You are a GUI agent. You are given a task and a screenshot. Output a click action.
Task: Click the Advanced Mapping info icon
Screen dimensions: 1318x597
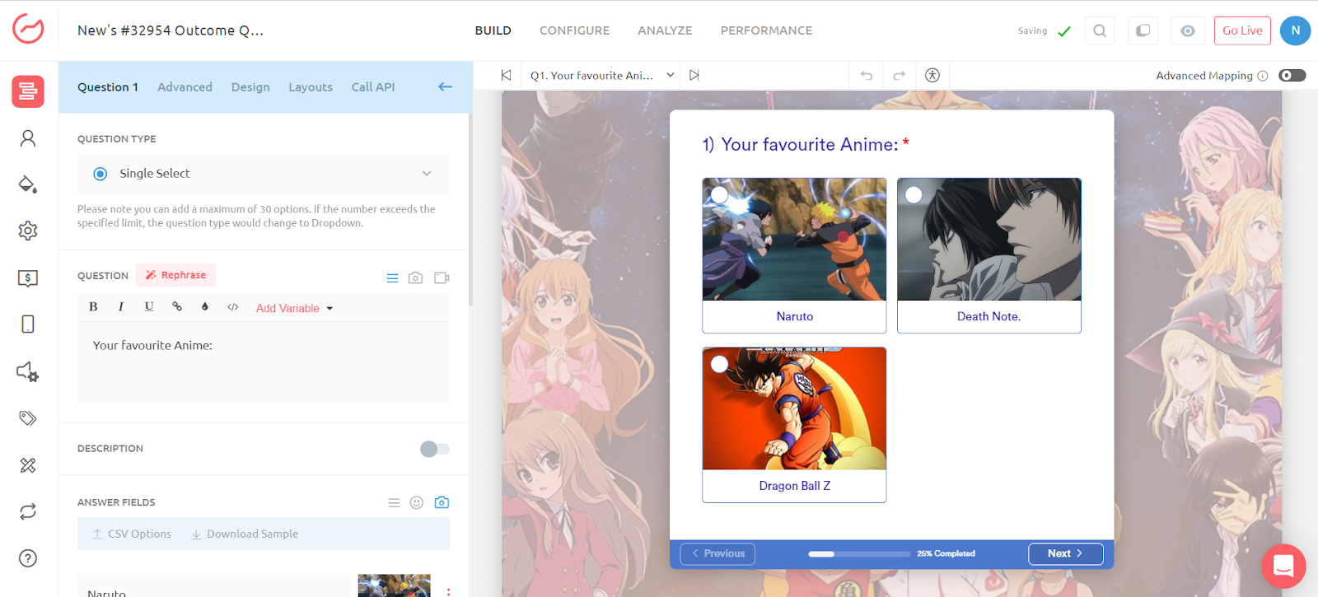pos(1263,76)
